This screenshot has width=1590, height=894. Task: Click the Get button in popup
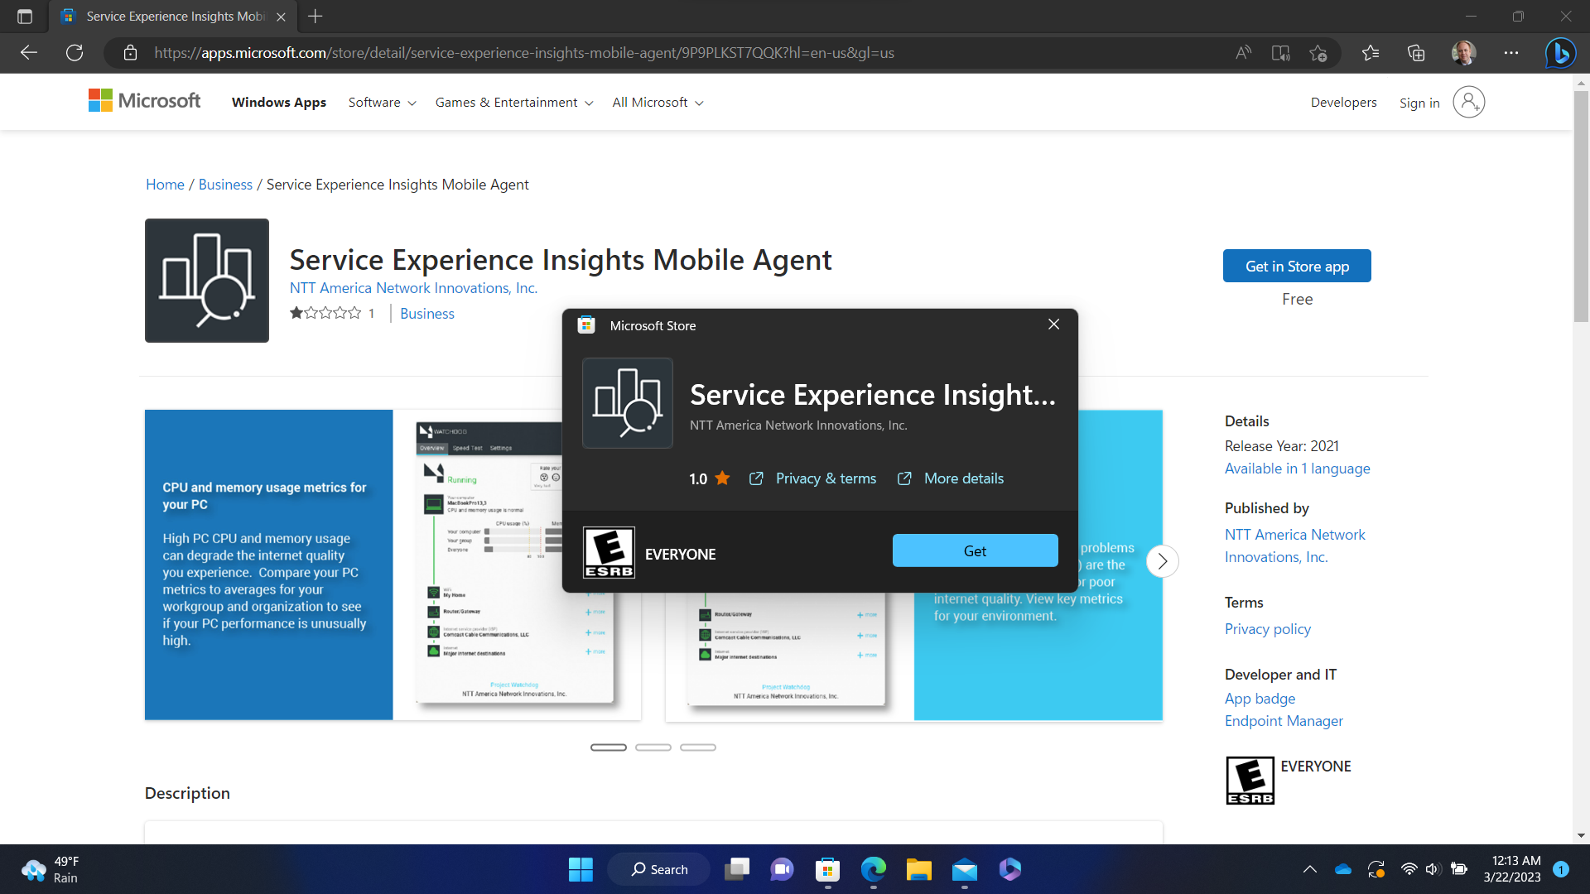pos(975,550)
